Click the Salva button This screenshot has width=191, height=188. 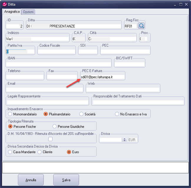point(66,180)
